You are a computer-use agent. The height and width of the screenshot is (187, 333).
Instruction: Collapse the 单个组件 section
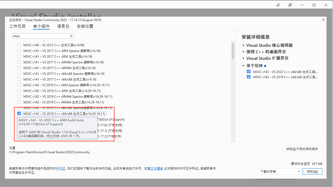point(243,66)
